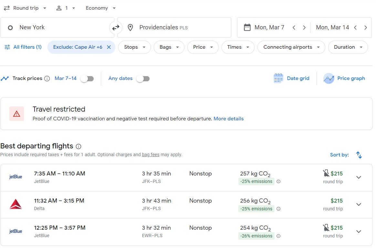Open the Connecting airports filter
This screenshot has width=376, height=251.
tap(291, 47)
